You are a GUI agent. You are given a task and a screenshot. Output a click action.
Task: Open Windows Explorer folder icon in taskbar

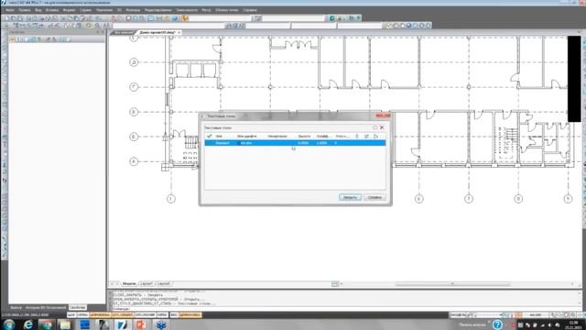click(65, 324)
